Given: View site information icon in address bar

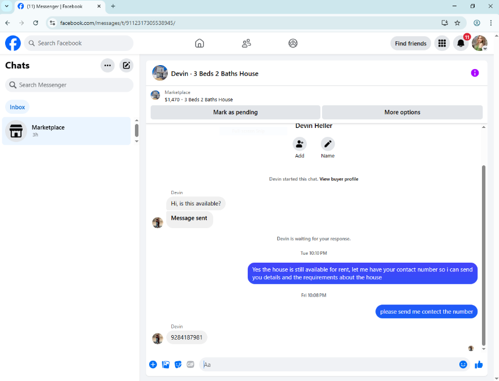Looking at the screenshot, I should pyautogui.click(x=53, y=23).
